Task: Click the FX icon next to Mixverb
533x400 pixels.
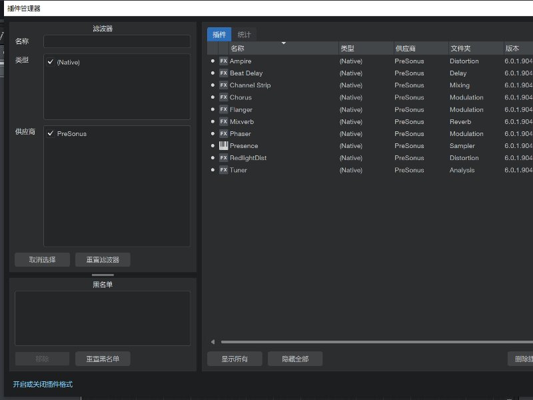Action: (x=223, y=121)
